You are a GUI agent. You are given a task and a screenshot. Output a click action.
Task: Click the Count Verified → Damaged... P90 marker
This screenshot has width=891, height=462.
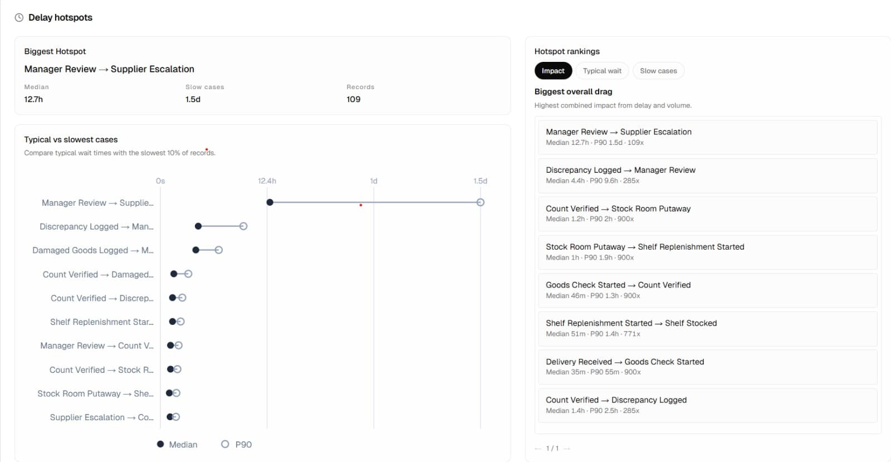click(188, 274)
